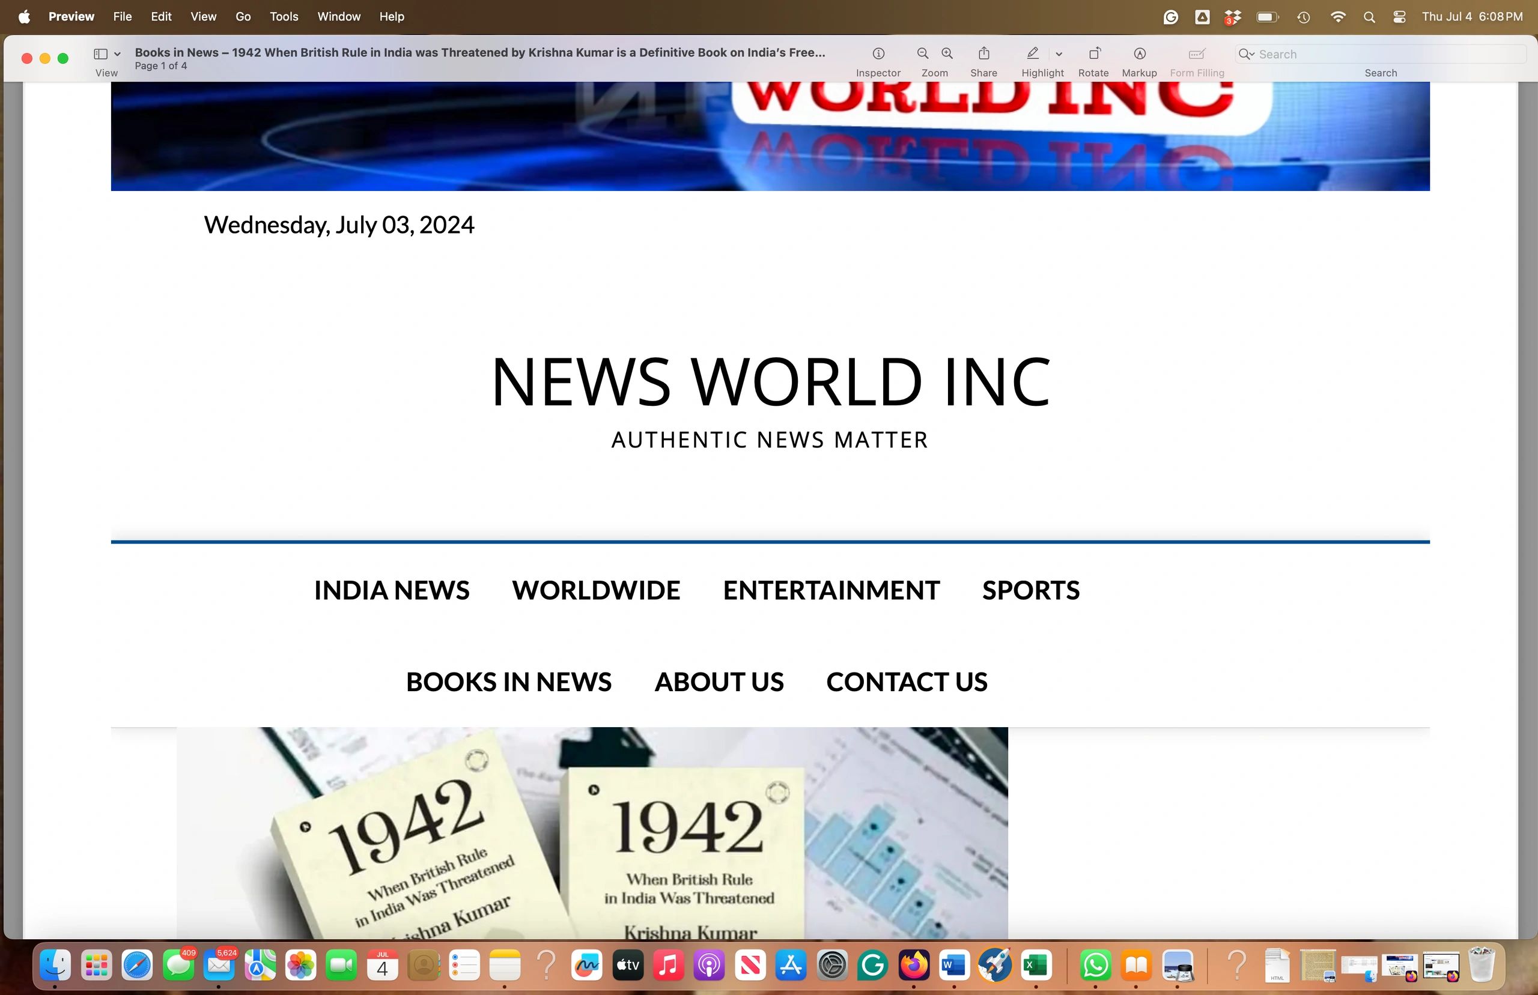Image resolution: width=1538 pixels, height=995 pixels.
Task: Open the Go menu
Action: pyautogui.click(x=242, y=16)
